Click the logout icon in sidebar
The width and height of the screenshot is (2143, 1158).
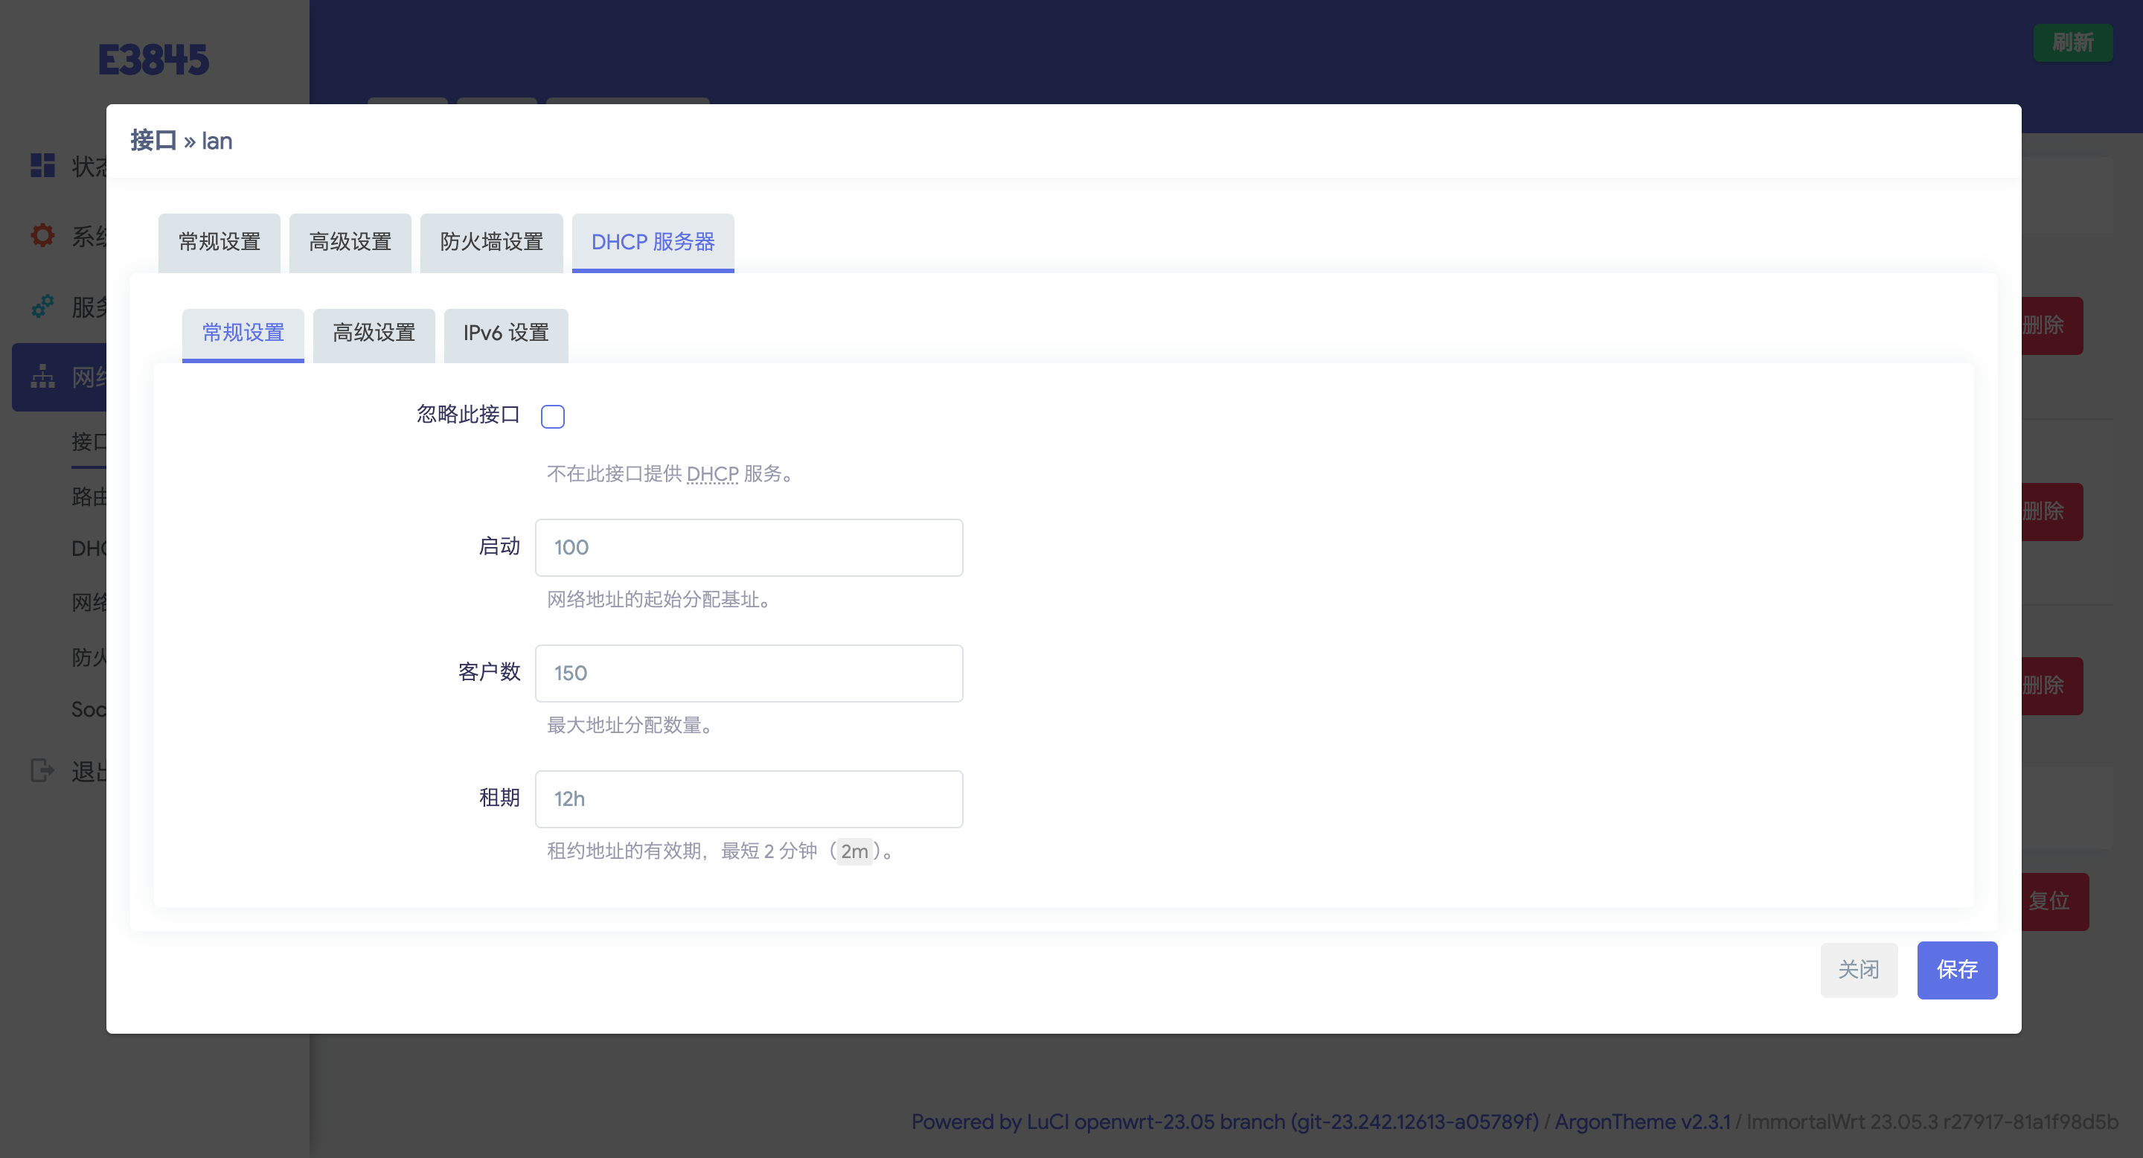[x=42, y=770]
